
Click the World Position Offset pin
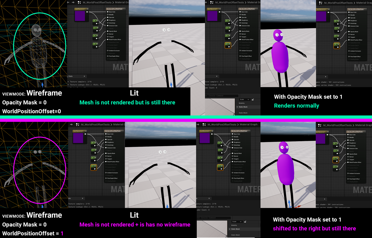tap(107, 40)
